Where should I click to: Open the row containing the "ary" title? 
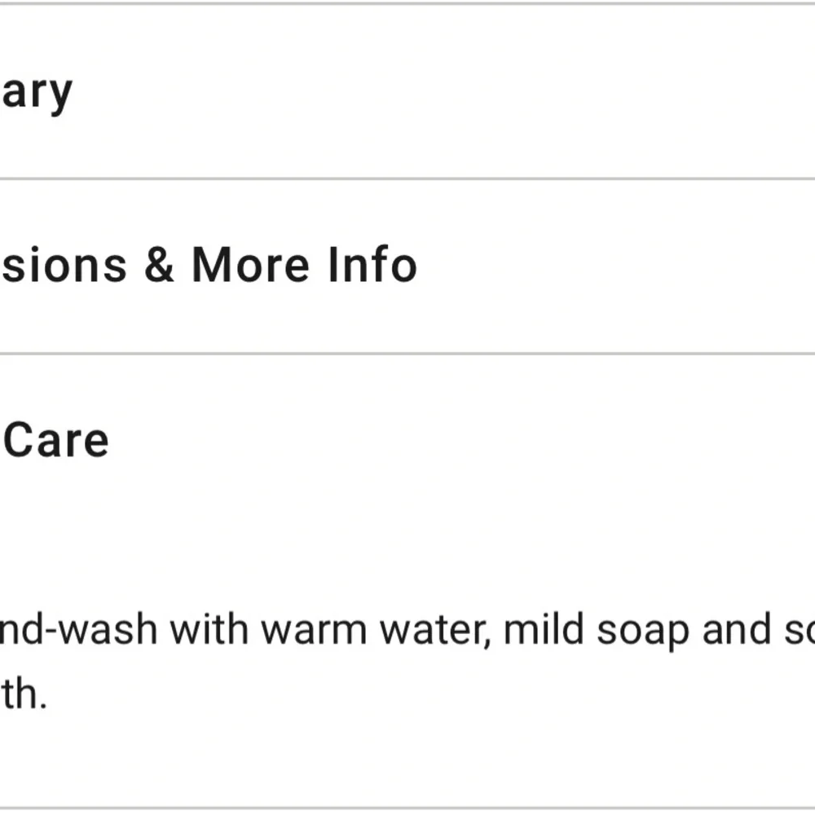(x=407, y=91)
